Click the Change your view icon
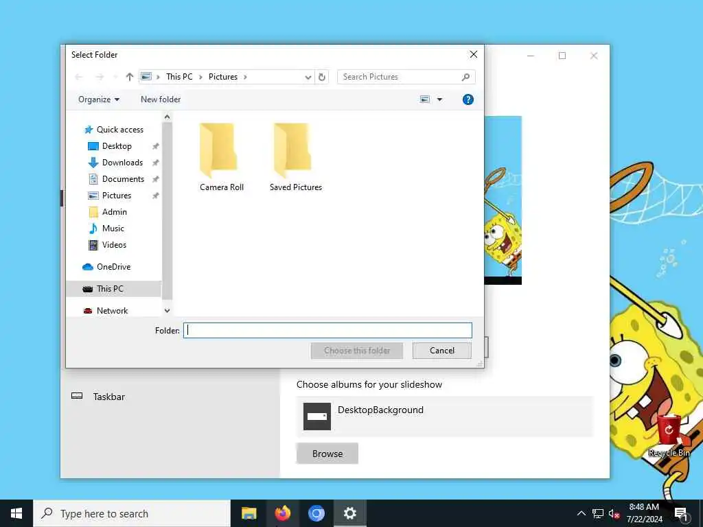 (x=425, y=99)
